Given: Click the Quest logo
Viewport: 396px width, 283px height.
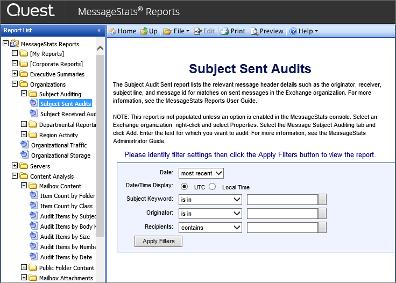Looking at the screenshot, I should 31,11.
